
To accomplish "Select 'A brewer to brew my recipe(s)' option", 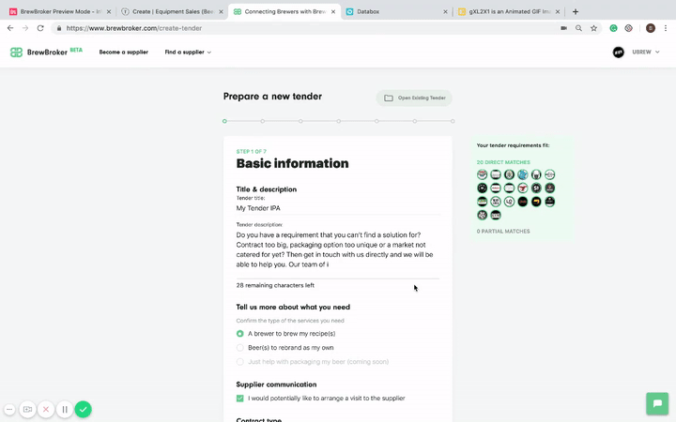I will click(x=240, y=333).
